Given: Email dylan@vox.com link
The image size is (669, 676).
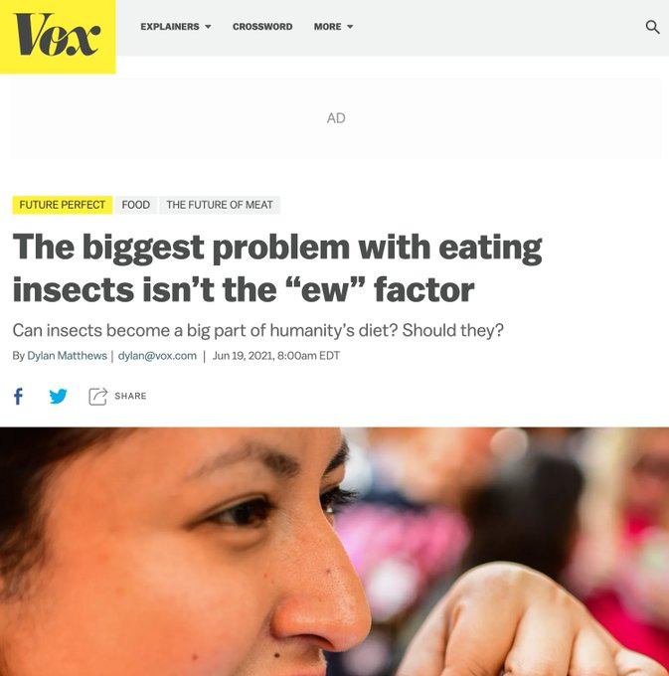Looking at the screenshot, I should pyautogui.click(x=157, y=356).
